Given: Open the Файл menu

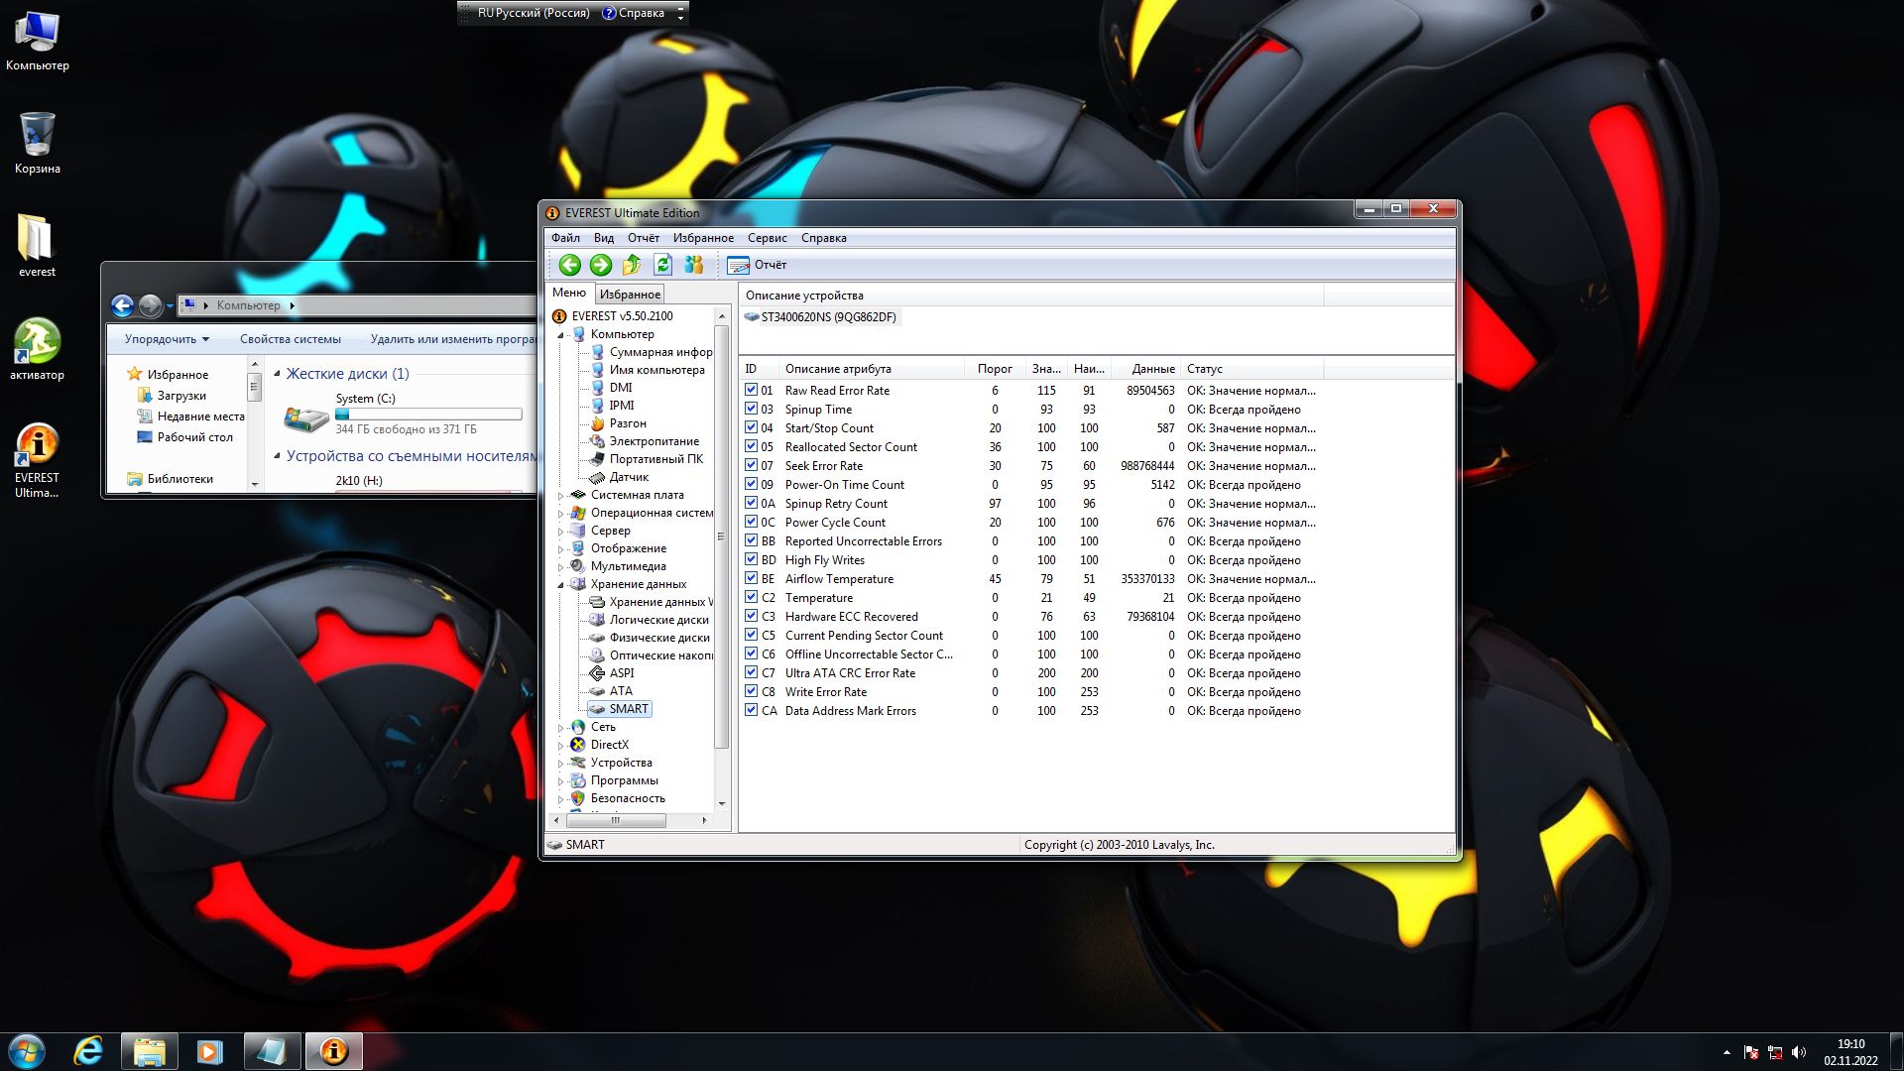Looking at the screenshot, I should [565, 238].
